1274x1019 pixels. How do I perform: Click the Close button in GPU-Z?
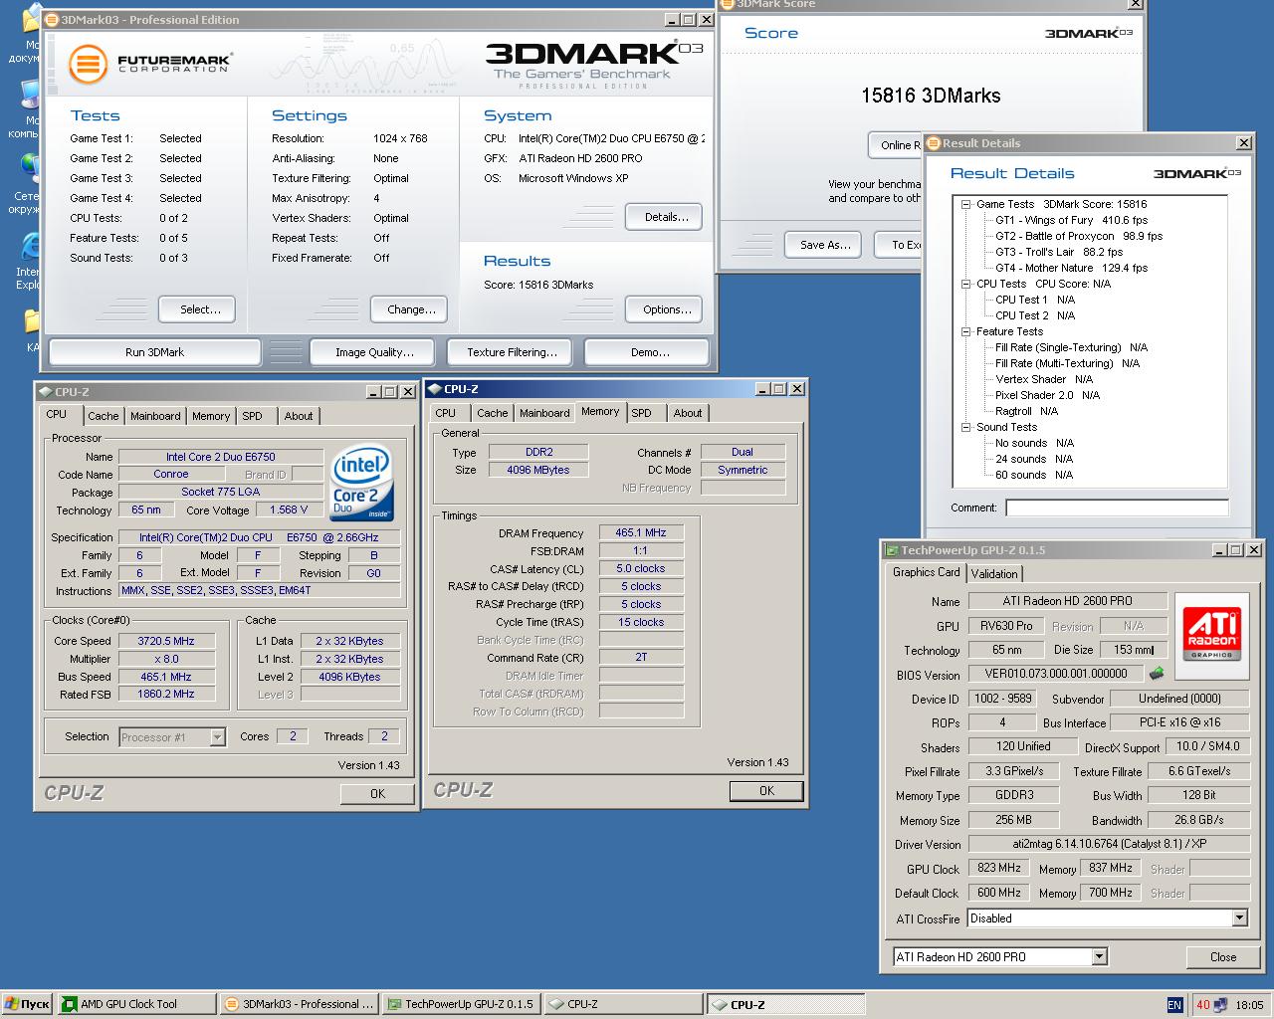(x=1223, y=957)
